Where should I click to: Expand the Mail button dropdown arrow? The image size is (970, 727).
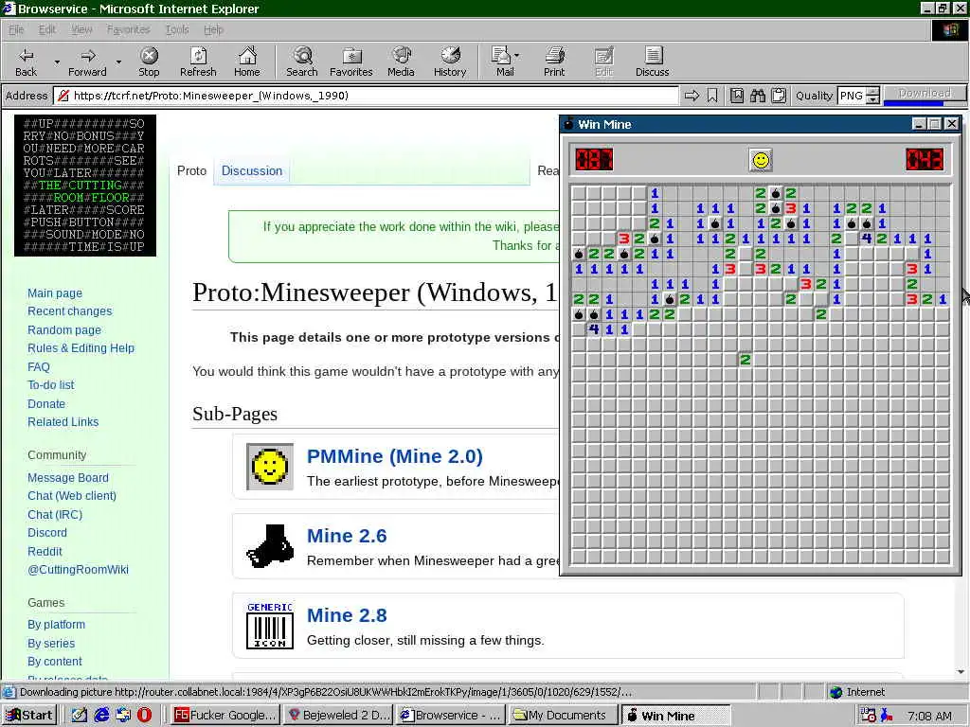tap(516, 56)
